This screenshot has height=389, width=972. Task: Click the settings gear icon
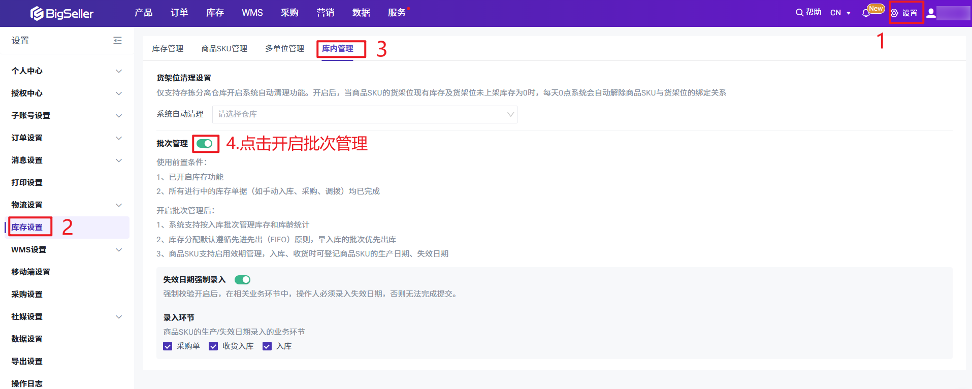point(894,13)
